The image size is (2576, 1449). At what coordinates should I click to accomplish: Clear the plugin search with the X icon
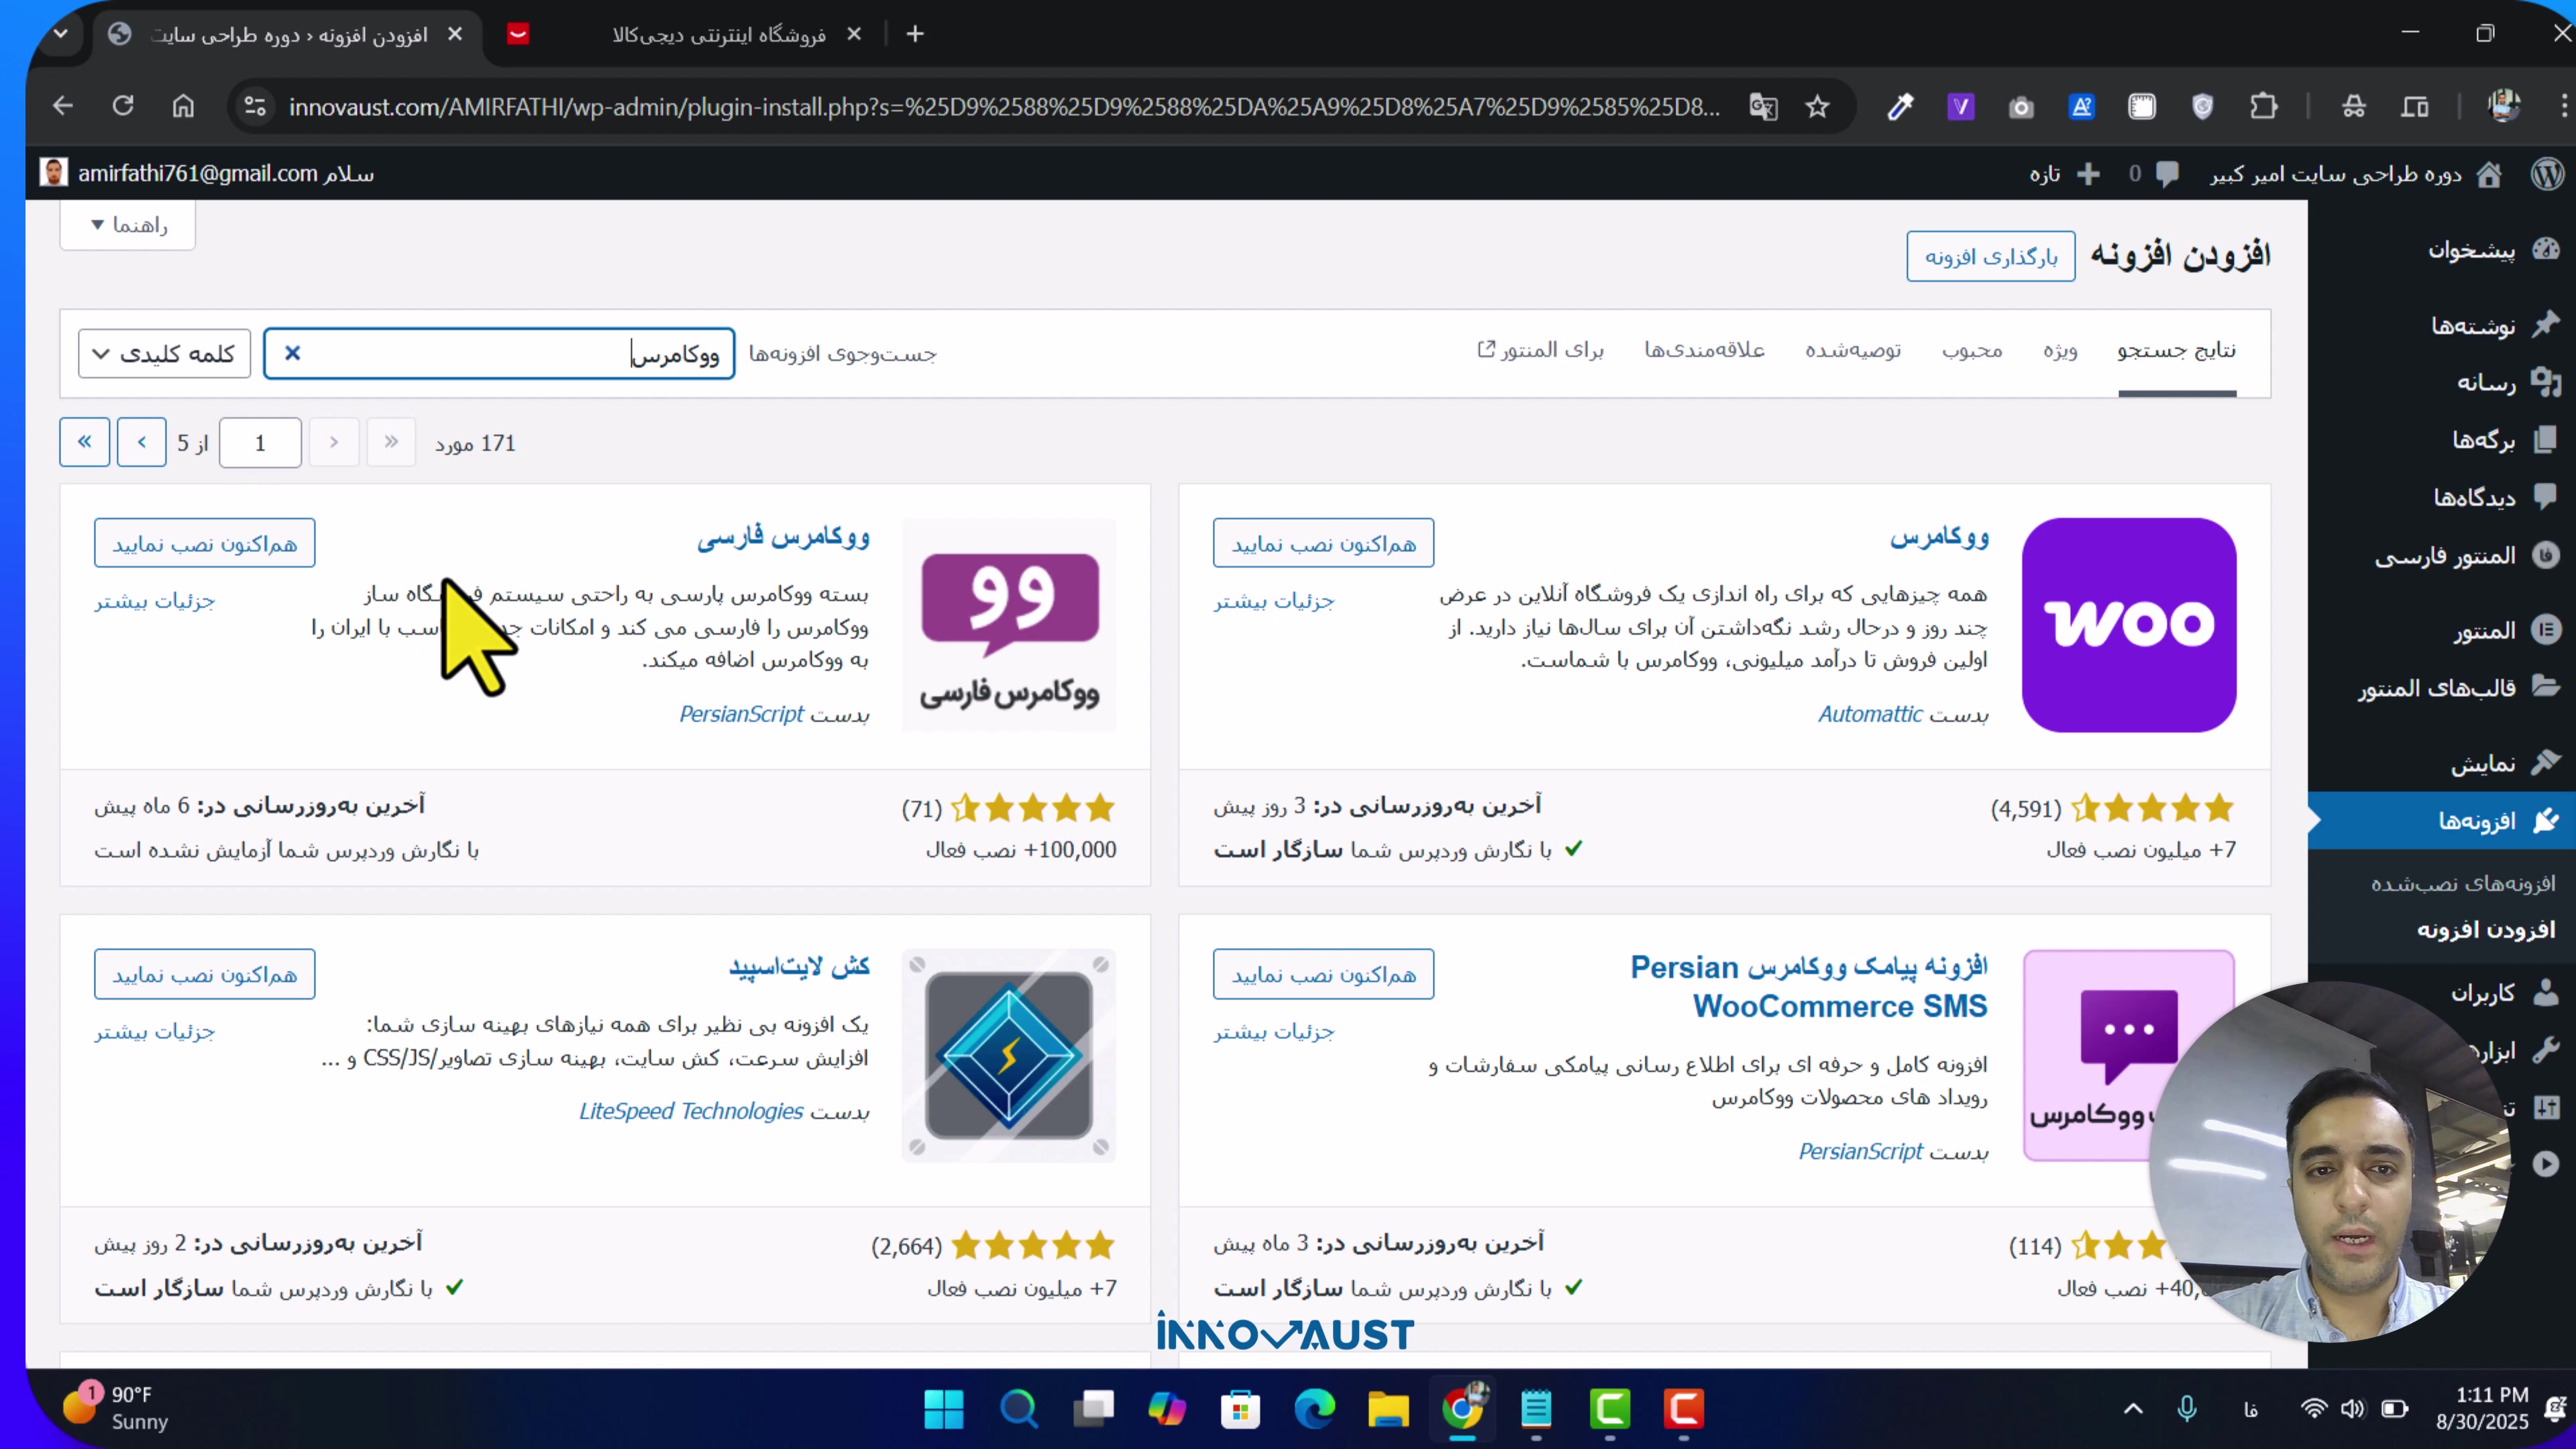pyautogui.click(x=292, y=353)
